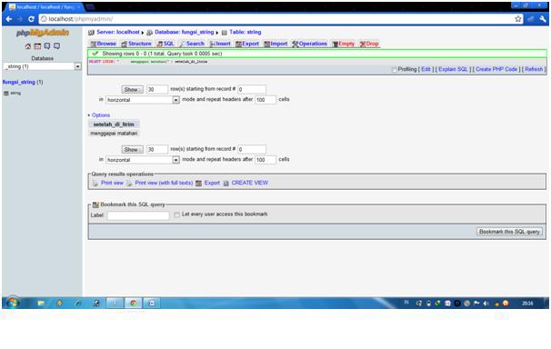This screenshot has width=551, height=349.
Task: Click the browser address bar
Action: [x=277, y=19]
